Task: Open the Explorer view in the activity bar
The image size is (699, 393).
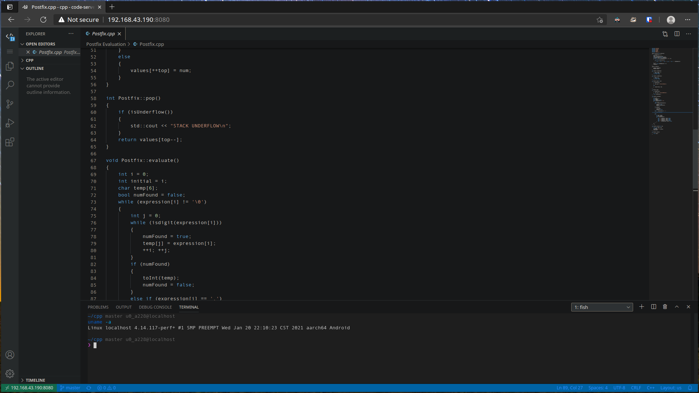Action: [10, 66]
